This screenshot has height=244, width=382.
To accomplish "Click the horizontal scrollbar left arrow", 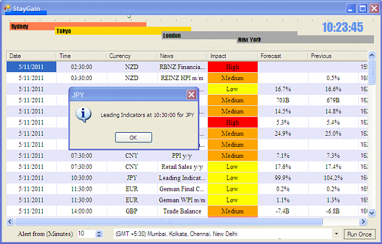I will (x=10, y=221).
